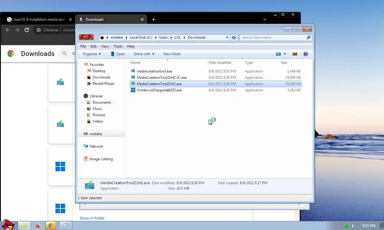Click the first download item icon in Chrome
384x230 pixels.
(x=60, y=82)
